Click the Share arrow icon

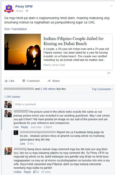click(49, 81)
